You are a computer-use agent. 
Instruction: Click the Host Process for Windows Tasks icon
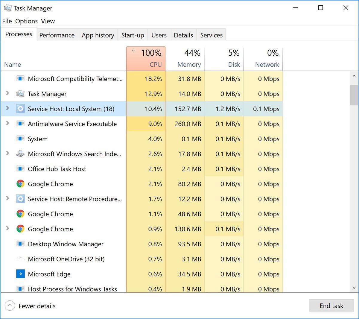tap(20, 289)
